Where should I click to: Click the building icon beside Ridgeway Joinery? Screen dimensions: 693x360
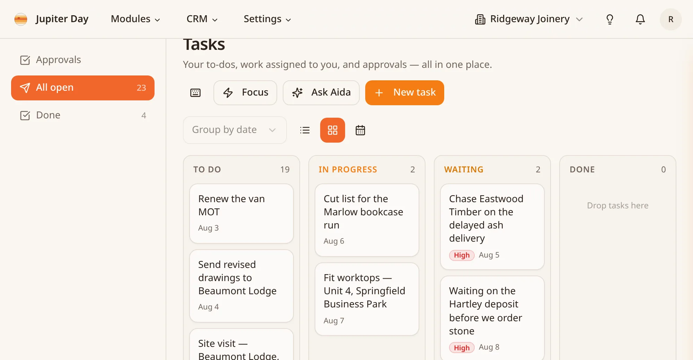480,19
